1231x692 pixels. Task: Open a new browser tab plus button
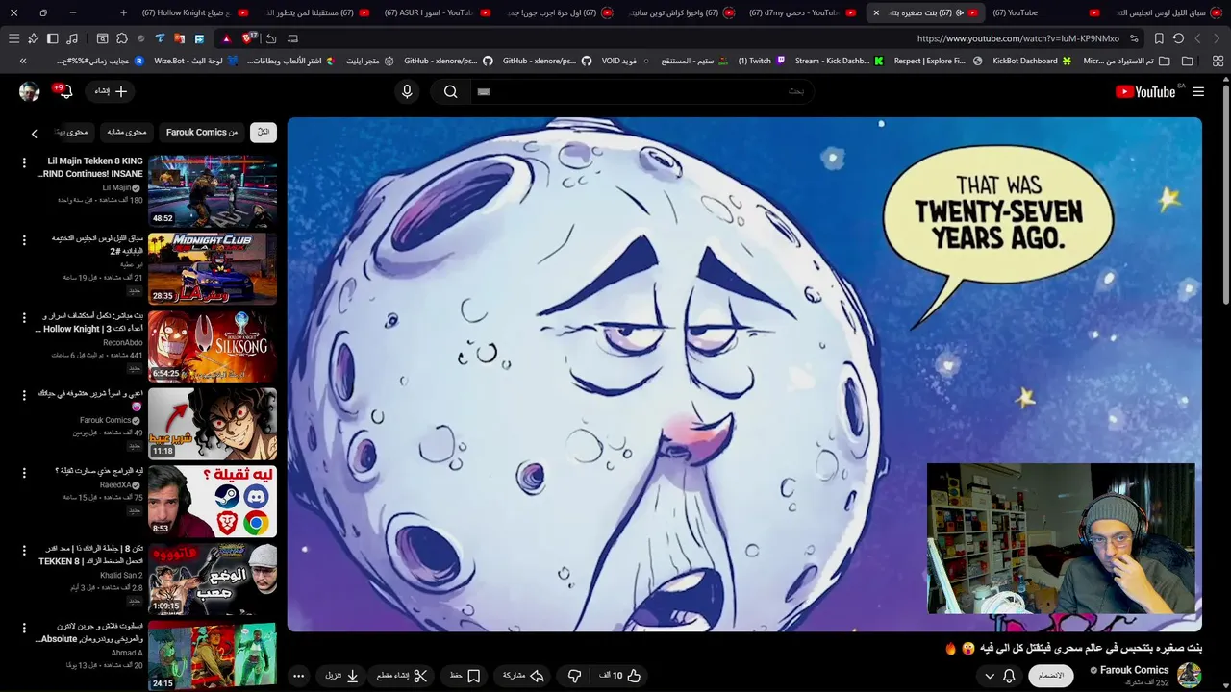click(x=123, y=12)
